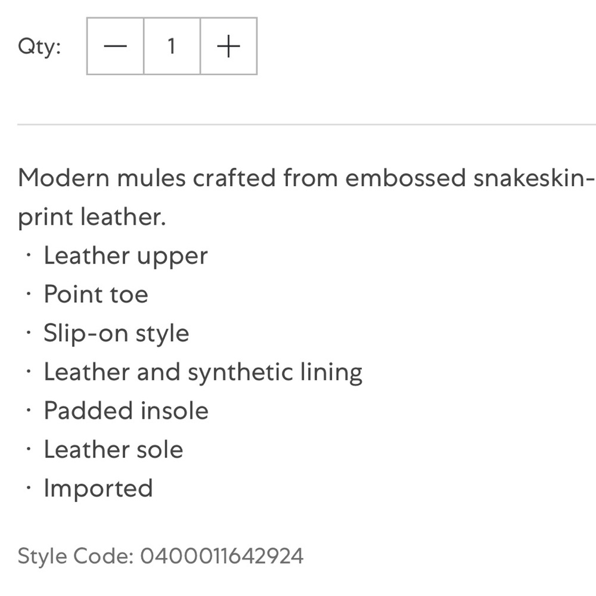Image resolution: width=596 pixels, height=596 pixels.
Task: Decrease quantity with the minus button
Action: point(115,46)
